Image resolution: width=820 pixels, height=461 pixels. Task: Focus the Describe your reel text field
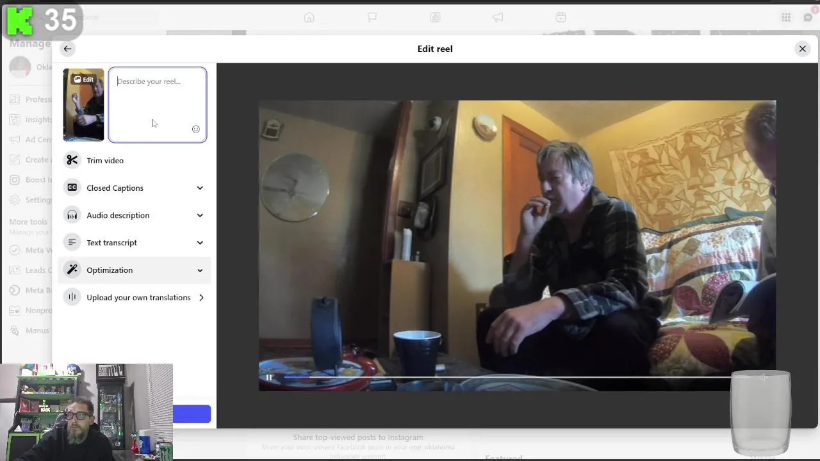pos(158,105)
